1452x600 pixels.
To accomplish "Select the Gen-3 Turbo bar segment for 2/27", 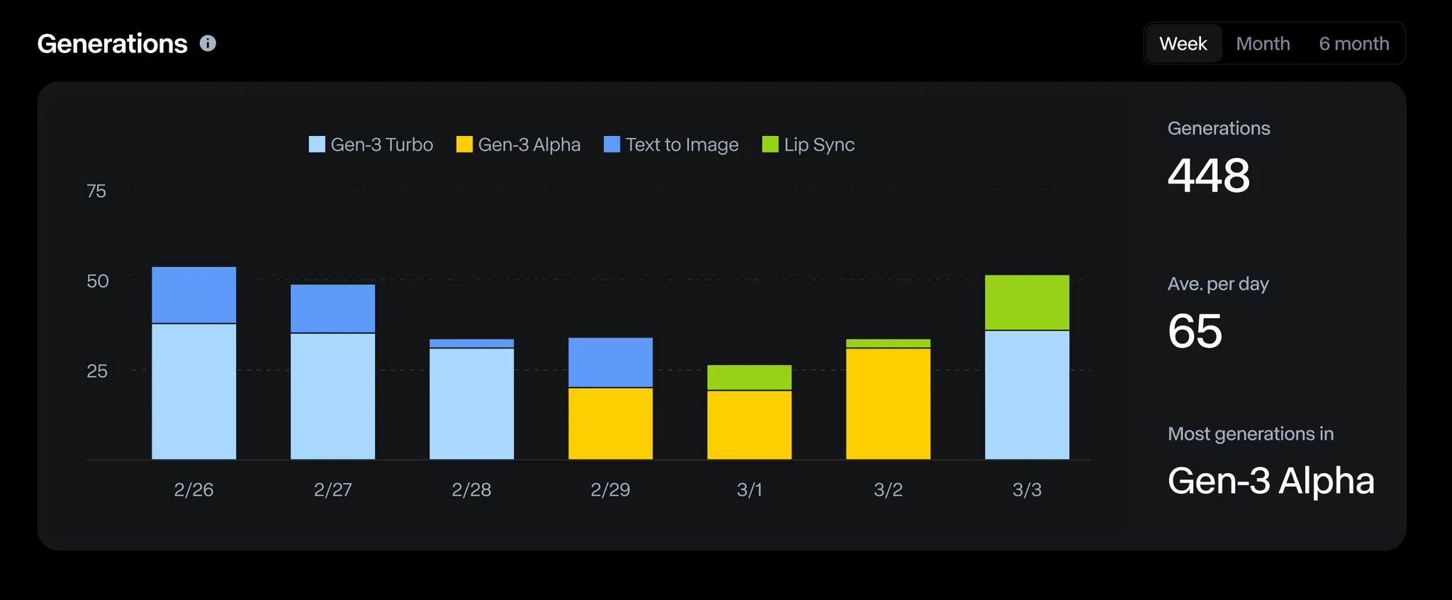I will pyautogui.click(x=333, y=397).
